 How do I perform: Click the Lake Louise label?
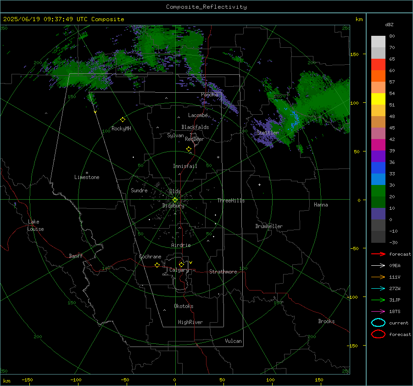click(35, 225)
